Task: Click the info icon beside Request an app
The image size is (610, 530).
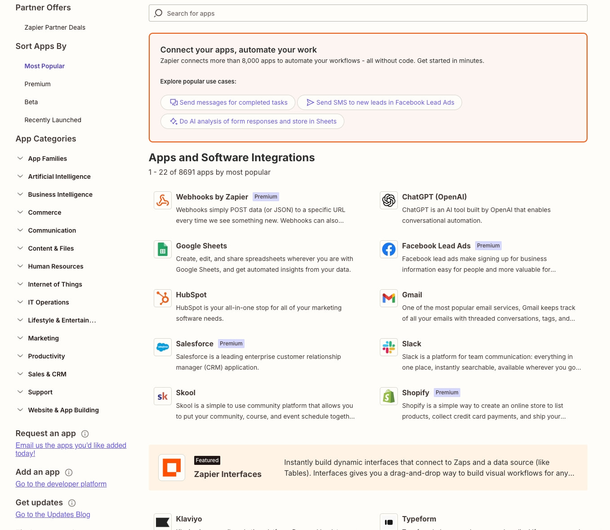Action: pyautogui.click(x=85, y=434)
